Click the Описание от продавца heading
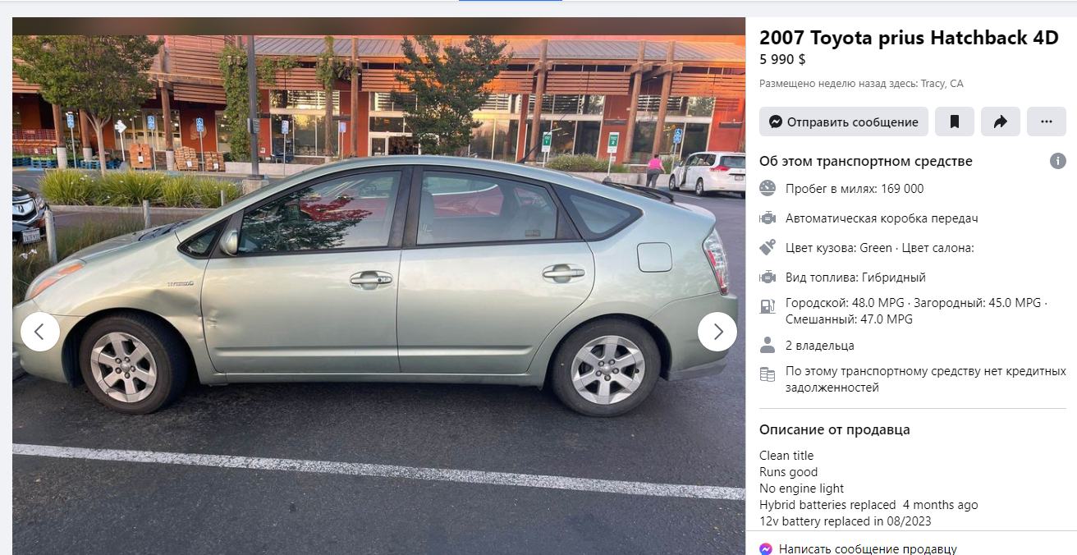1077x555 pixels. (835, 429)
